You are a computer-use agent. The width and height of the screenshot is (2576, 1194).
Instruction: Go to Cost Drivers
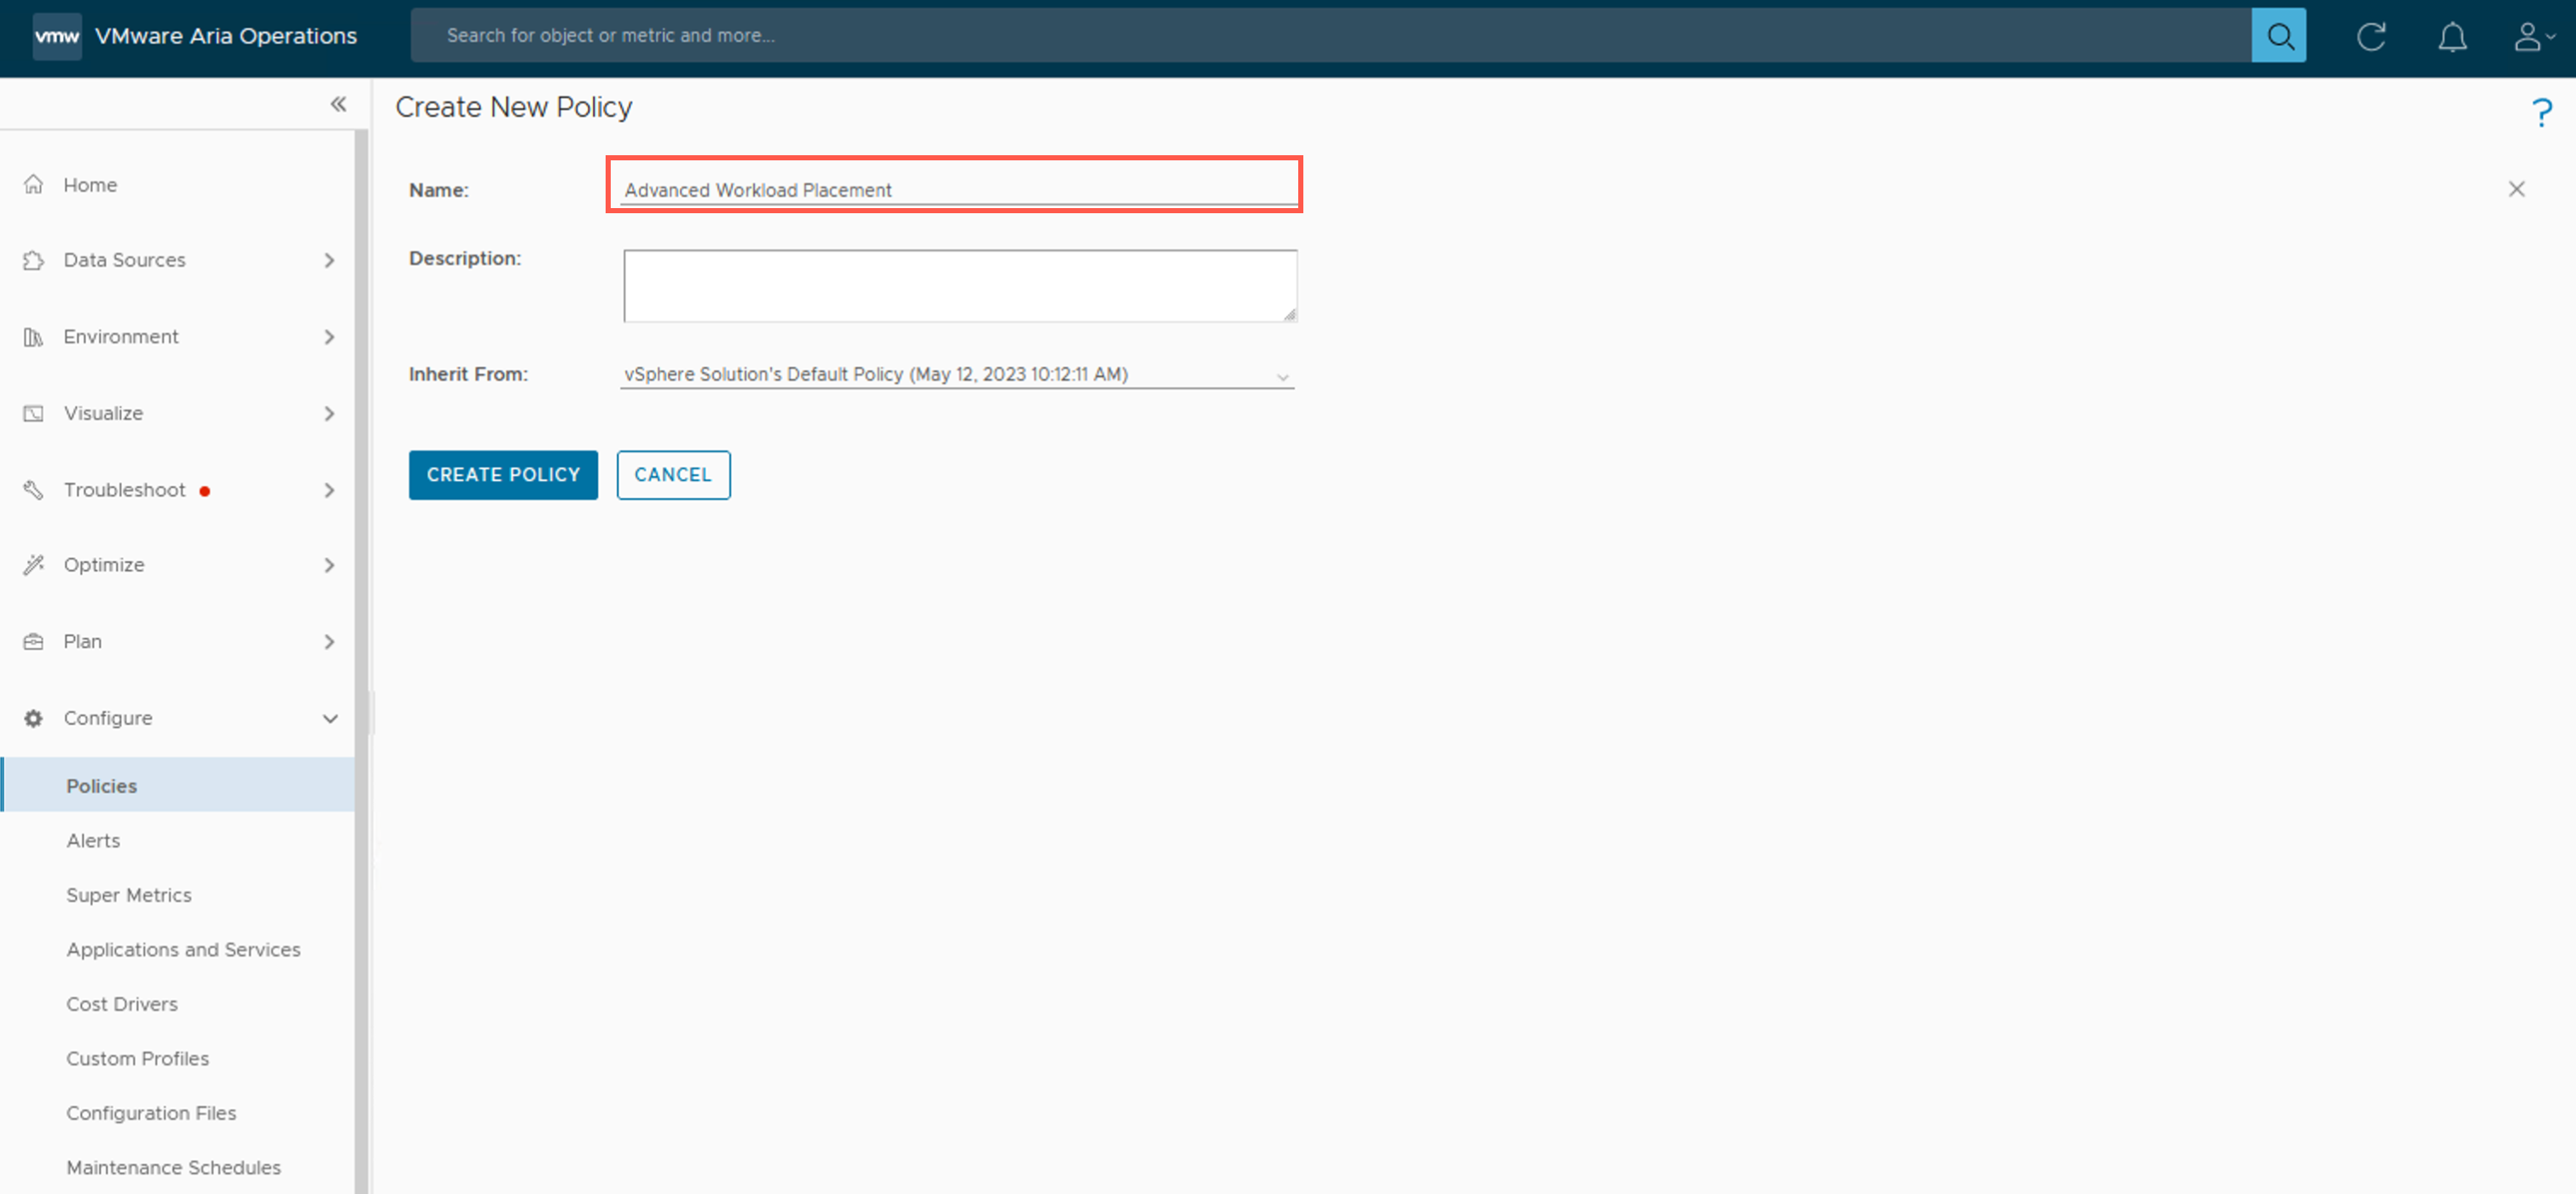(122, 1004)
